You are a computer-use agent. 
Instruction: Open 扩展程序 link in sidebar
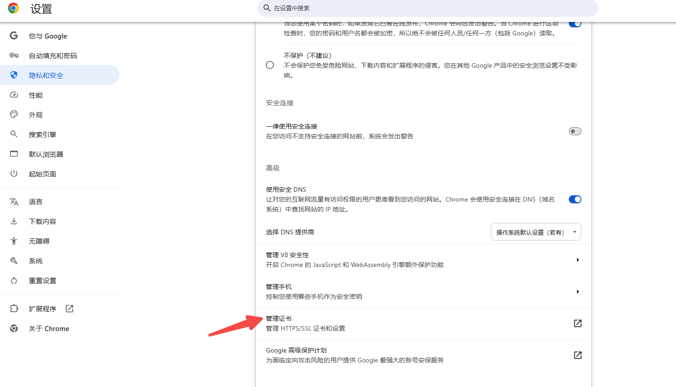[x=60, y=309]
